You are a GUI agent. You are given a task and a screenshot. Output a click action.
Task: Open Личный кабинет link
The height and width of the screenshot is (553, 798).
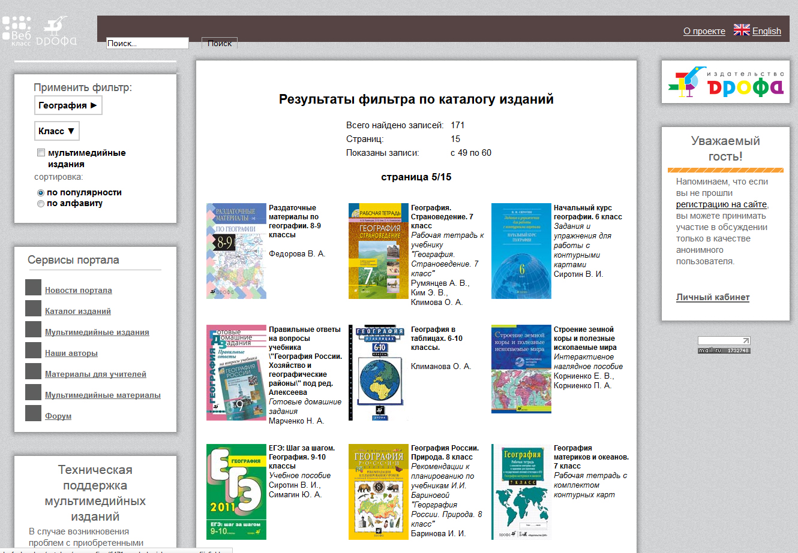[x=713, y=297]
